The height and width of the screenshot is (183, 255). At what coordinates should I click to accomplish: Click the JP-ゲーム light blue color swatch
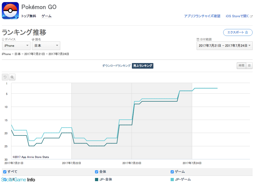tap(172, 180)
